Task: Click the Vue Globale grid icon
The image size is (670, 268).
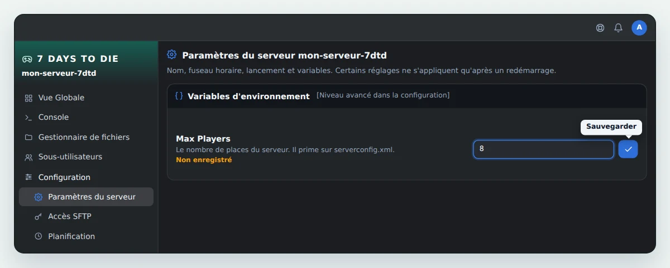Action: pyautogui.click(x=28, y=98)
